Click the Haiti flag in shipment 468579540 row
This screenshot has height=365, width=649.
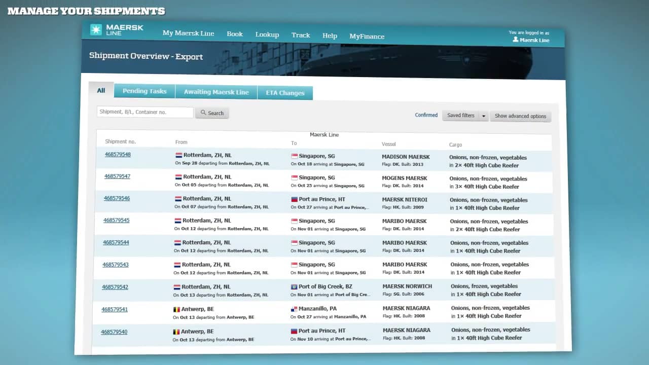pyautogui.click(x=294, y=331)
